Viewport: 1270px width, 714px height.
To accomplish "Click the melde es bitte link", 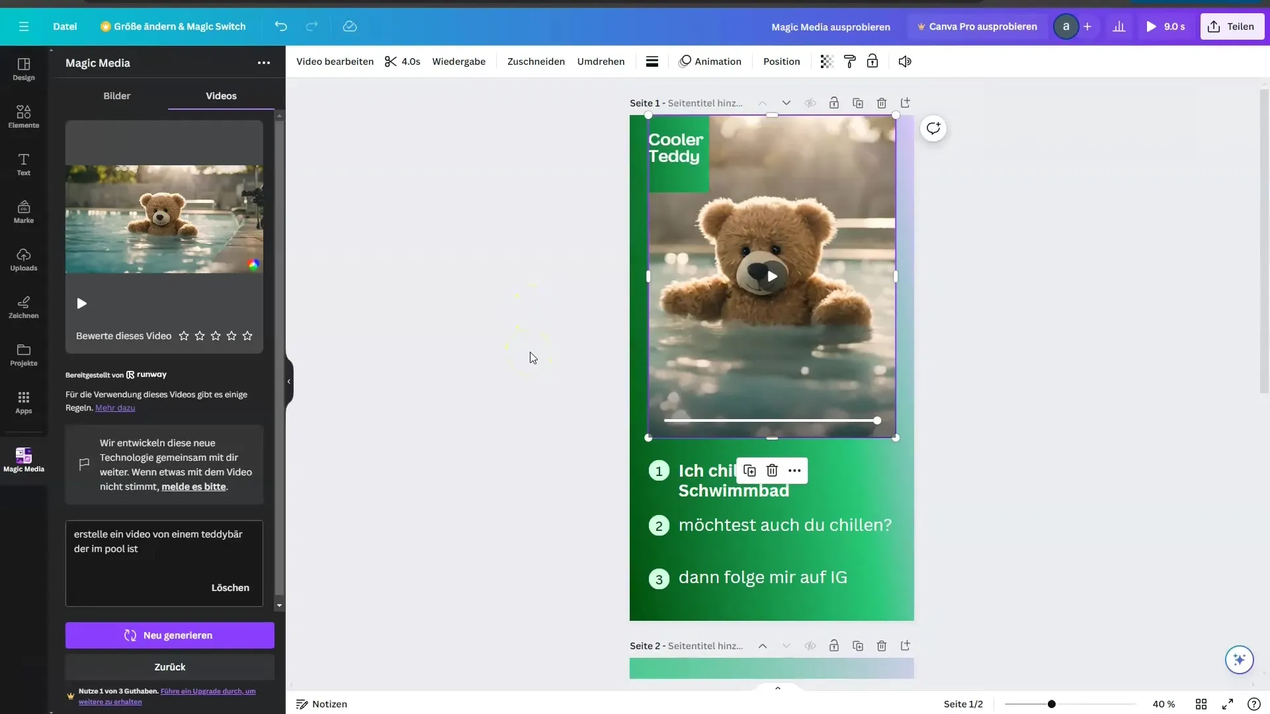I will click(192, 486).
